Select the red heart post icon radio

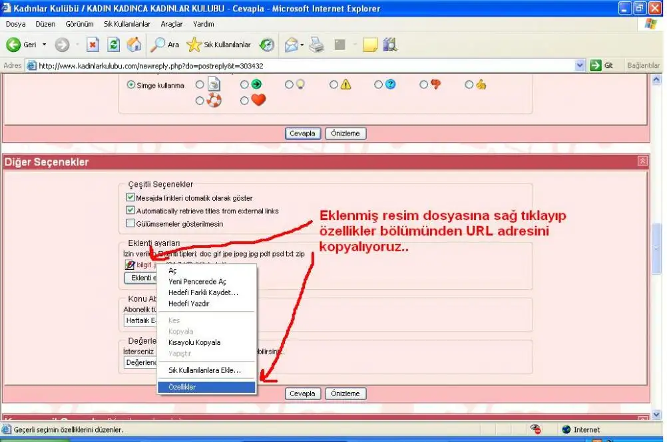point(244,101)
